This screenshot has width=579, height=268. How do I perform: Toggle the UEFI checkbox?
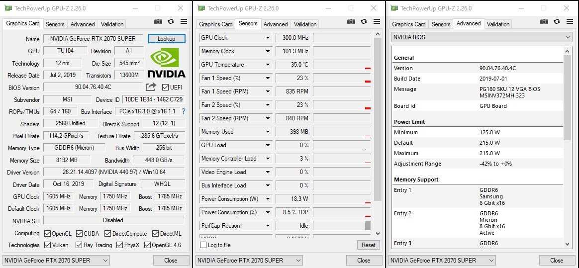(166, 88)
